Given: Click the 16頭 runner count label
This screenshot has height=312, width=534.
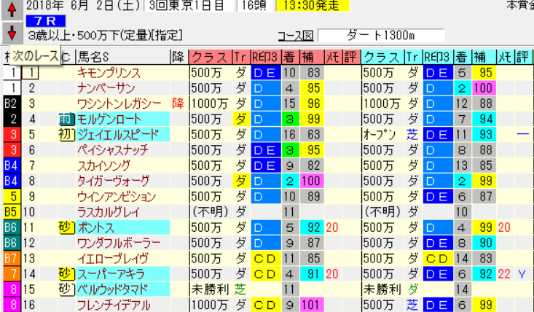Looking at the screenshot, I should (x=254, y=5).
